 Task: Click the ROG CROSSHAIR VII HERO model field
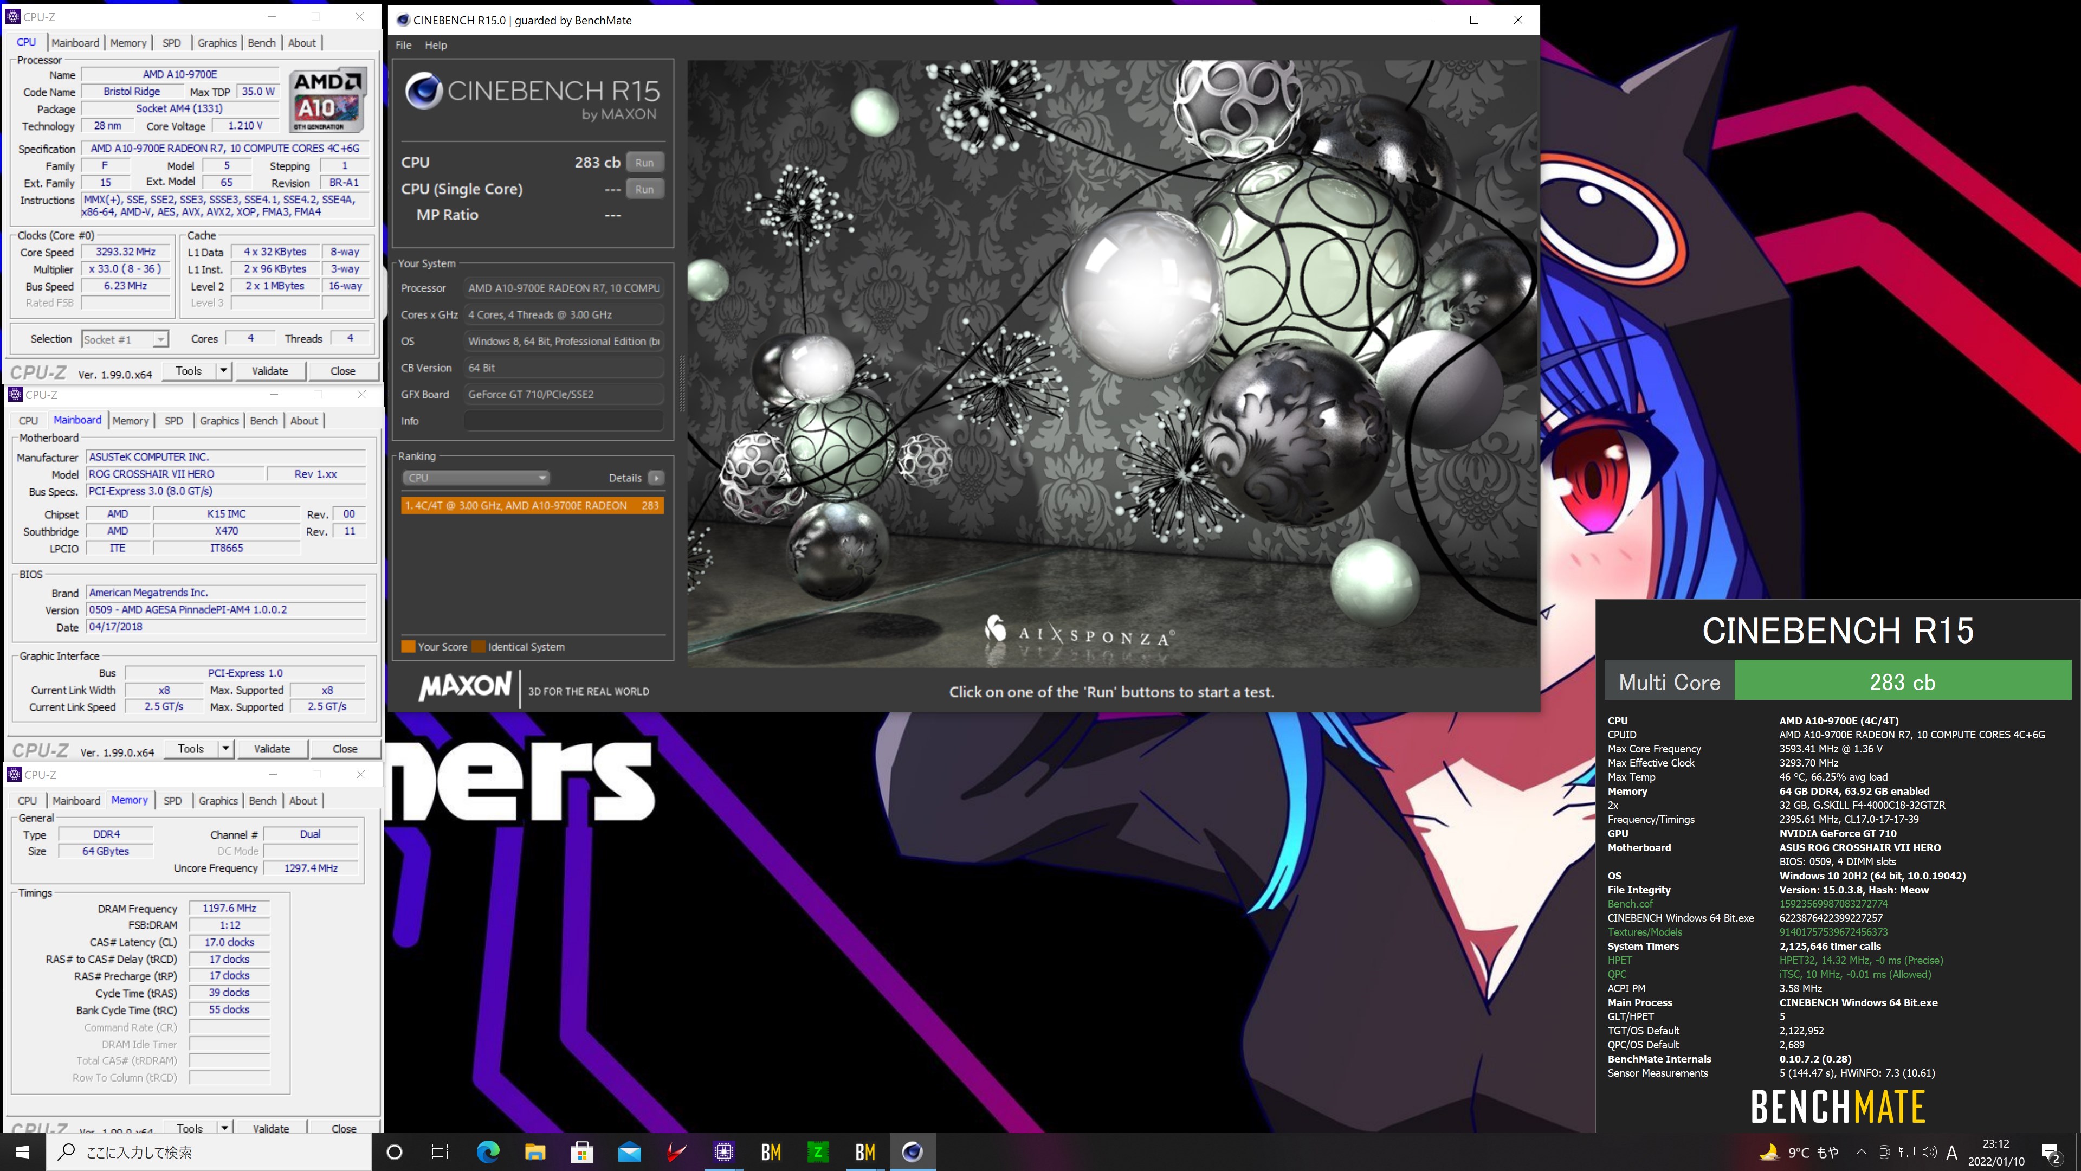click(173, 474)
